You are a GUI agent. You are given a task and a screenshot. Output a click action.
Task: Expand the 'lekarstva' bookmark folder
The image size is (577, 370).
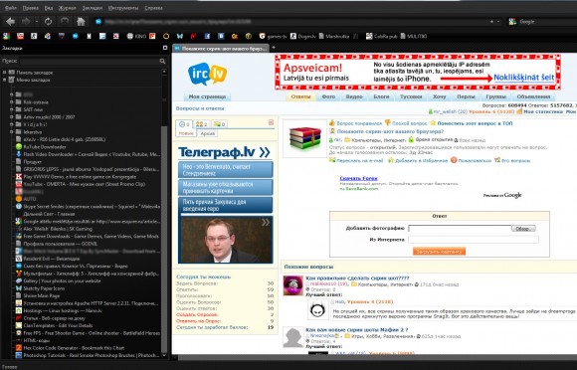(11, 131)
